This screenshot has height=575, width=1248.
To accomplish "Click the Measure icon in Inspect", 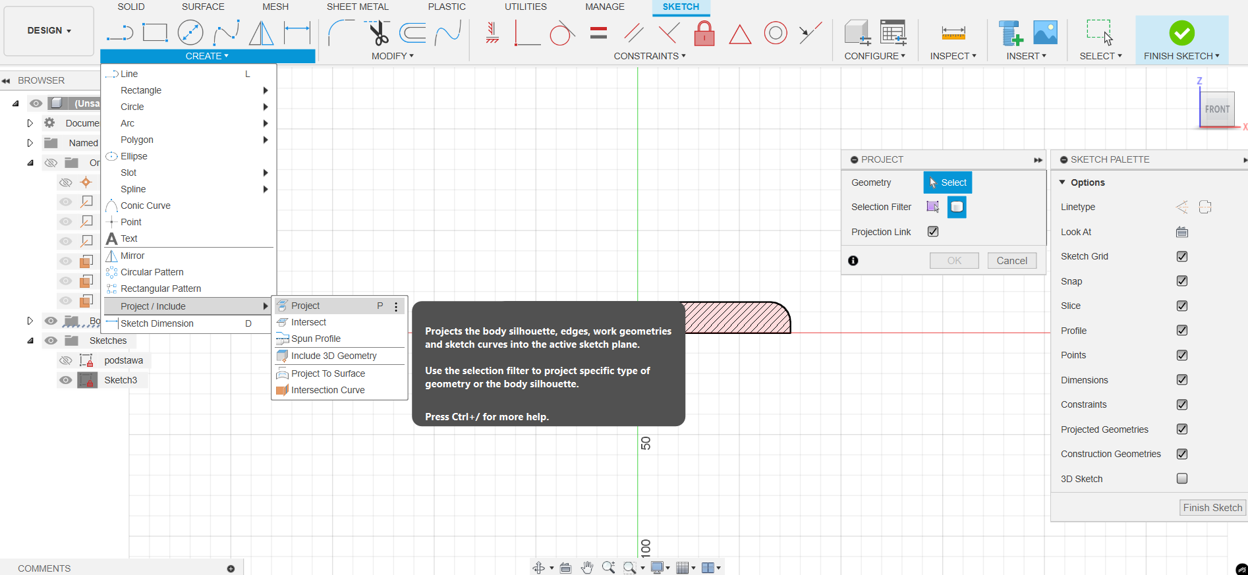I will pos(953,32).
